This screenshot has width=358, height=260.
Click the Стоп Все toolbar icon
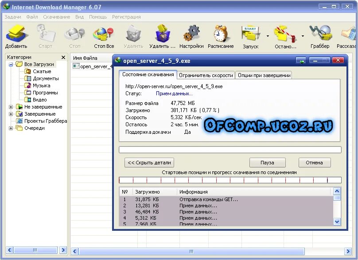pyautogui.click(x=104, y=34)
